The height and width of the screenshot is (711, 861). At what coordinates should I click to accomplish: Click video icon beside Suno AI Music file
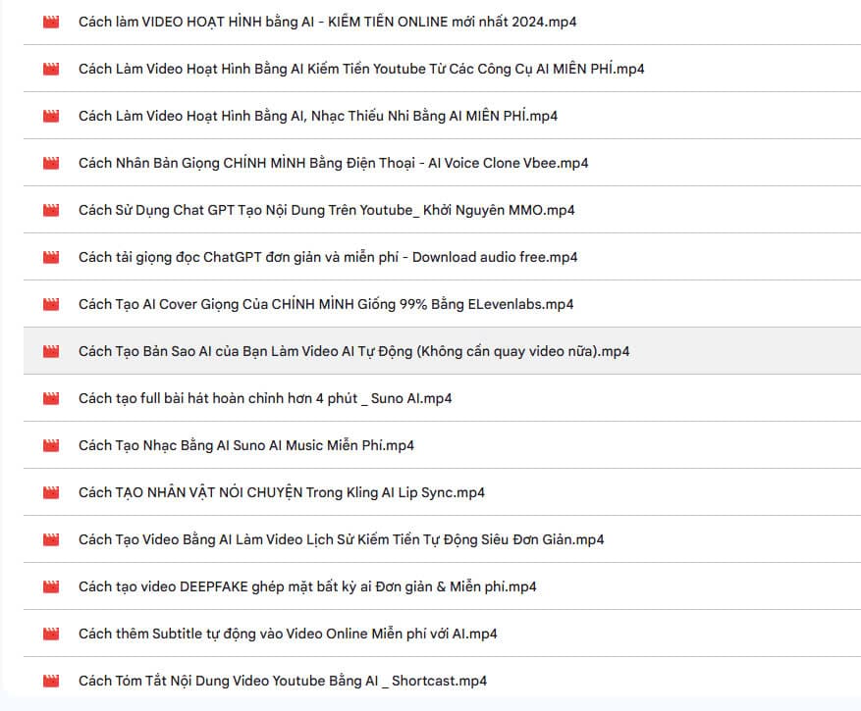51,445
